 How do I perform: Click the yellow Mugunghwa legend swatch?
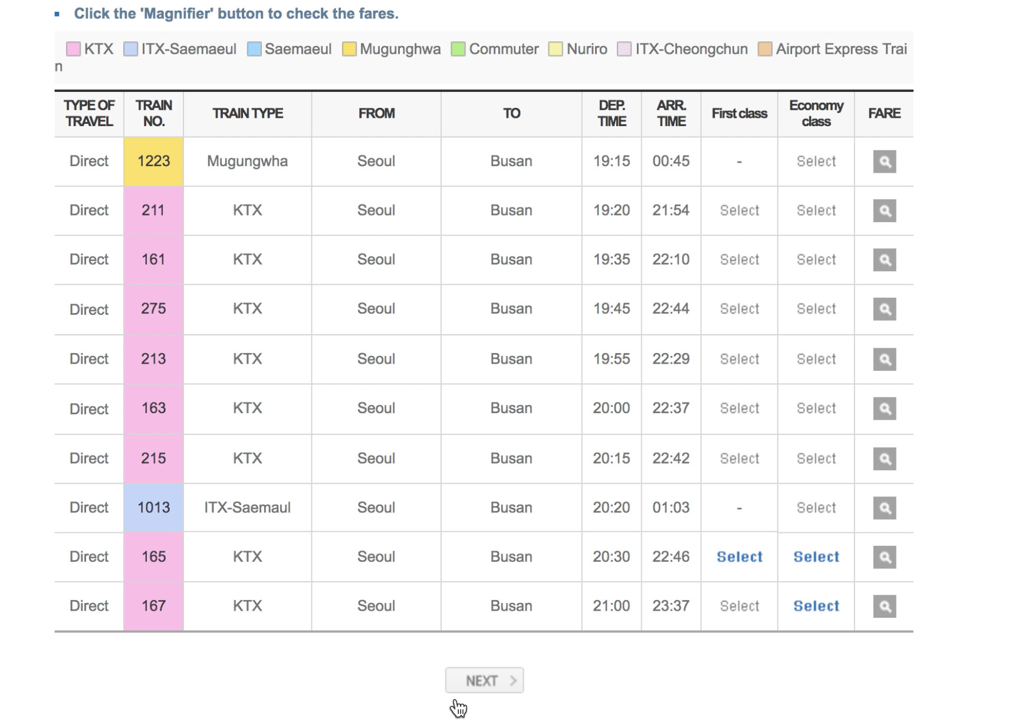point(349,49)
